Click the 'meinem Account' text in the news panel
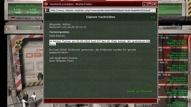This screenshot has width=191, height=107. (x=167, y=6)
